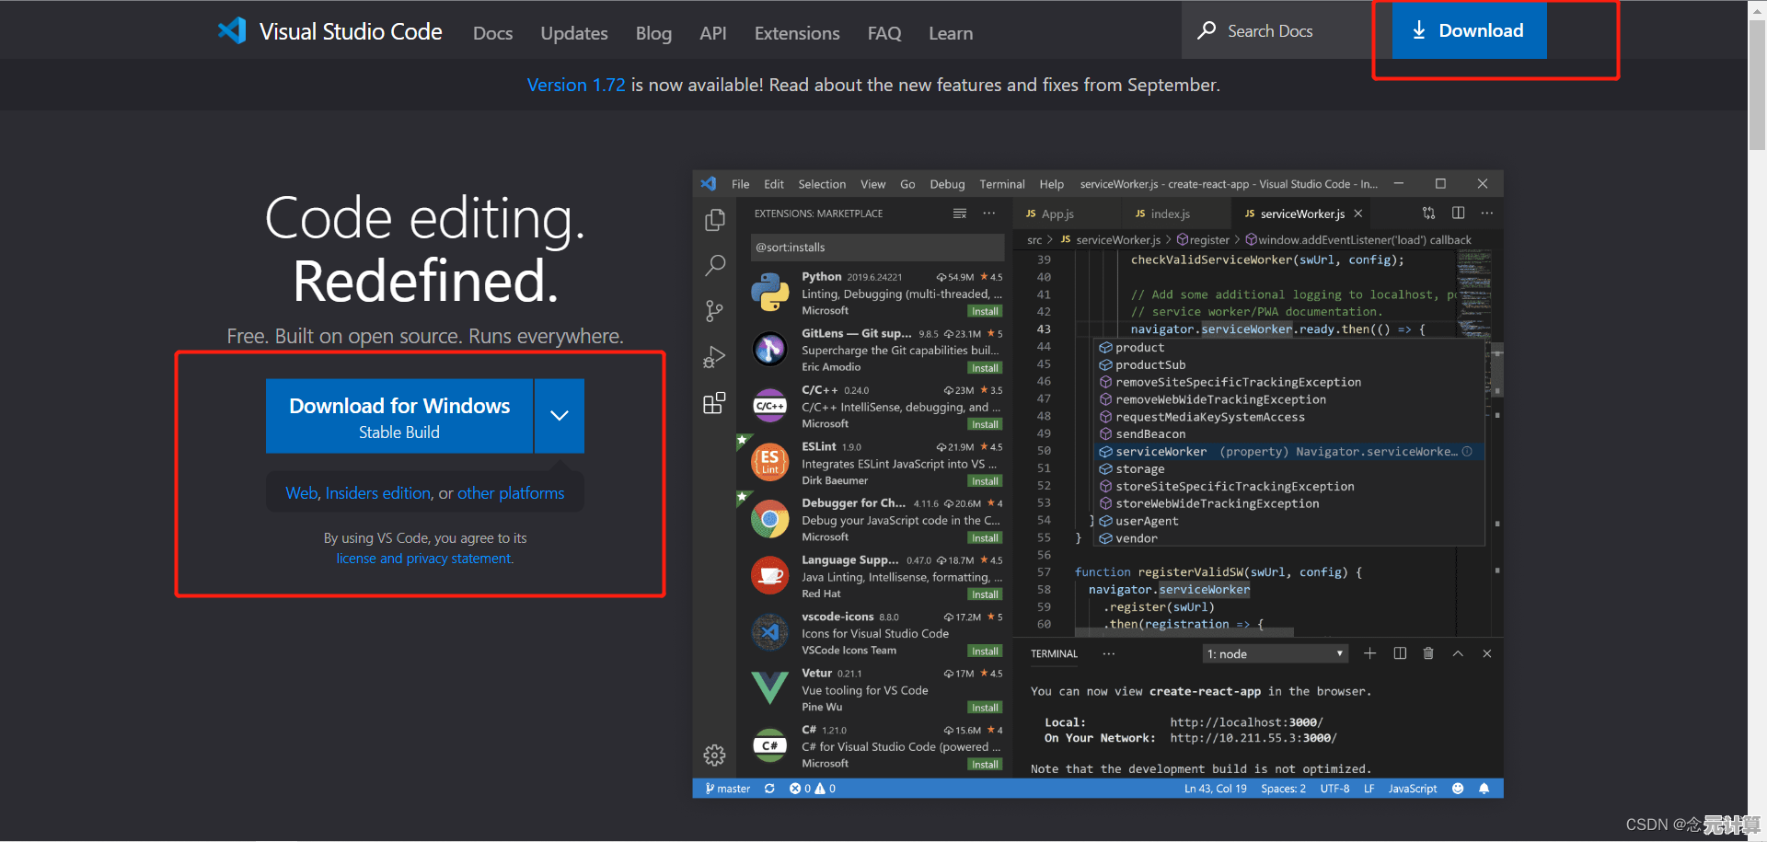
Task: Open the Updates navigation item
Action: (574, 33)
